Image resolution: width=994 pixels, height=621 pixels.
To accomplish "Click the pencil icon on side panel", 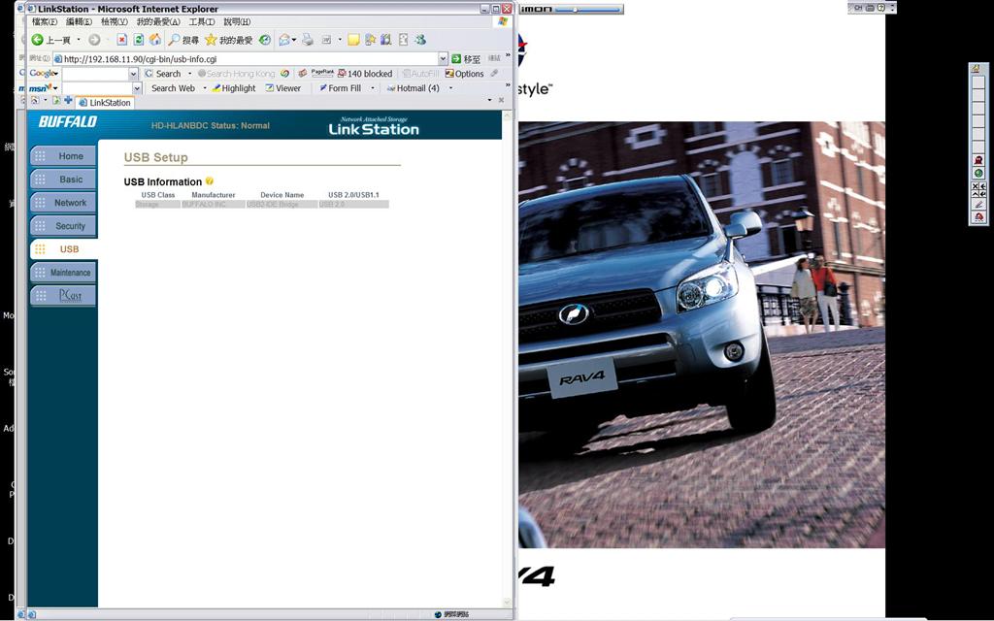I will [x=978, y=204].
